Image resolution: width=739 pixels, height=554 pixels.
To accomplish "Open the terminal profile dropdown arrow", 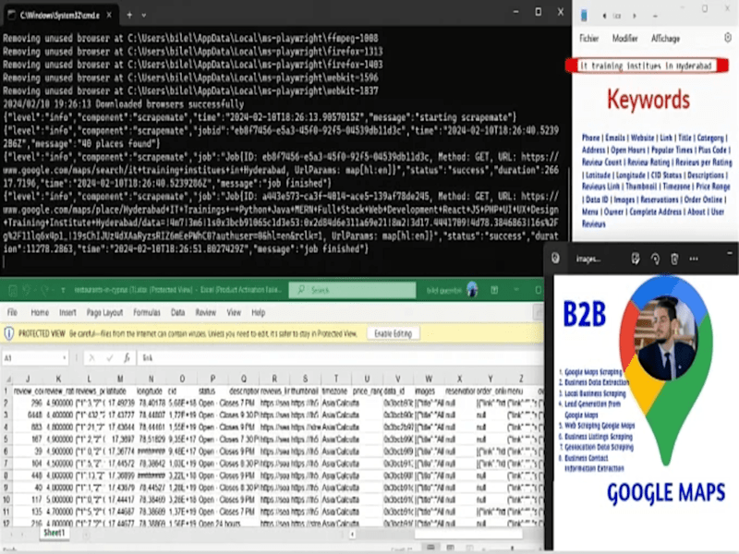I will pyautogui.click(x=144, y=15).
